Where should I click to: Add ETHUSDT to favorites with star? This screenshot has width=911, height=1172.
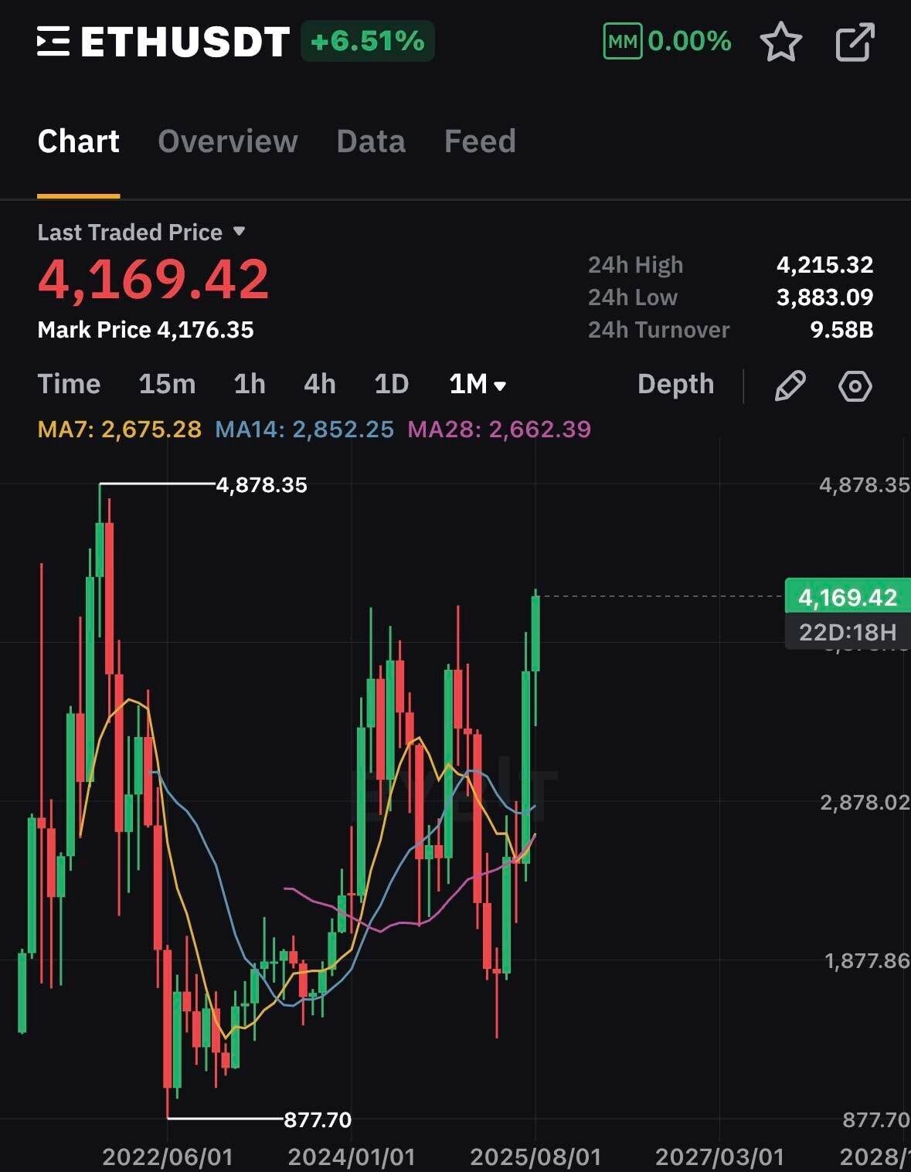780,42
